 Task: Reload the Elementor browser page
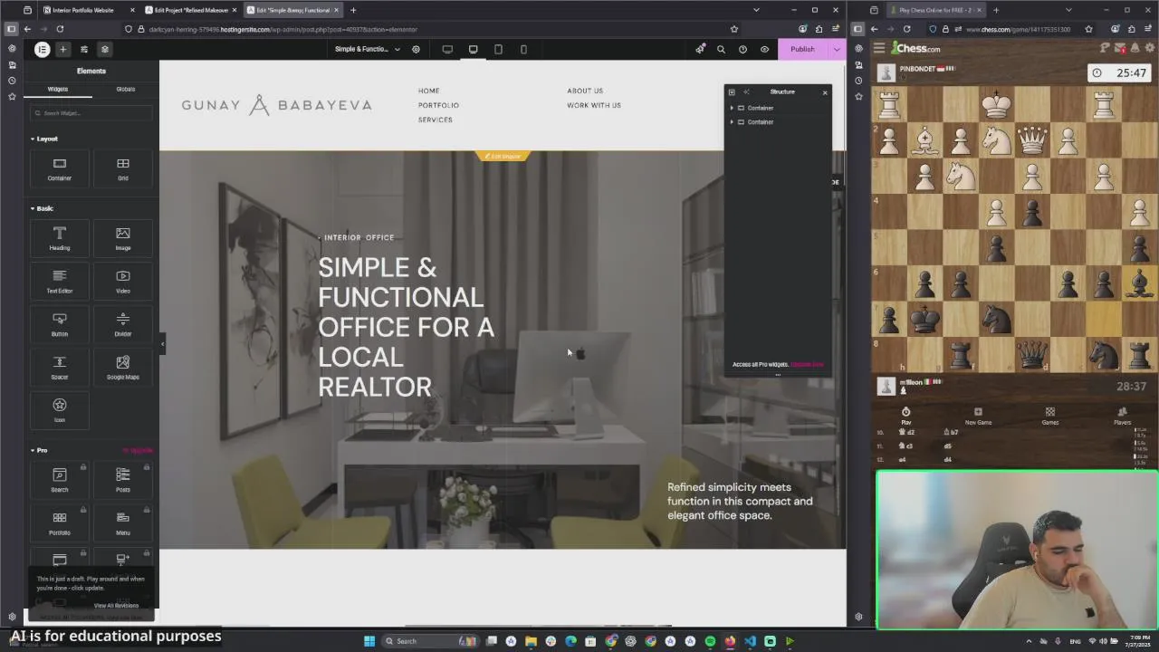60,29
